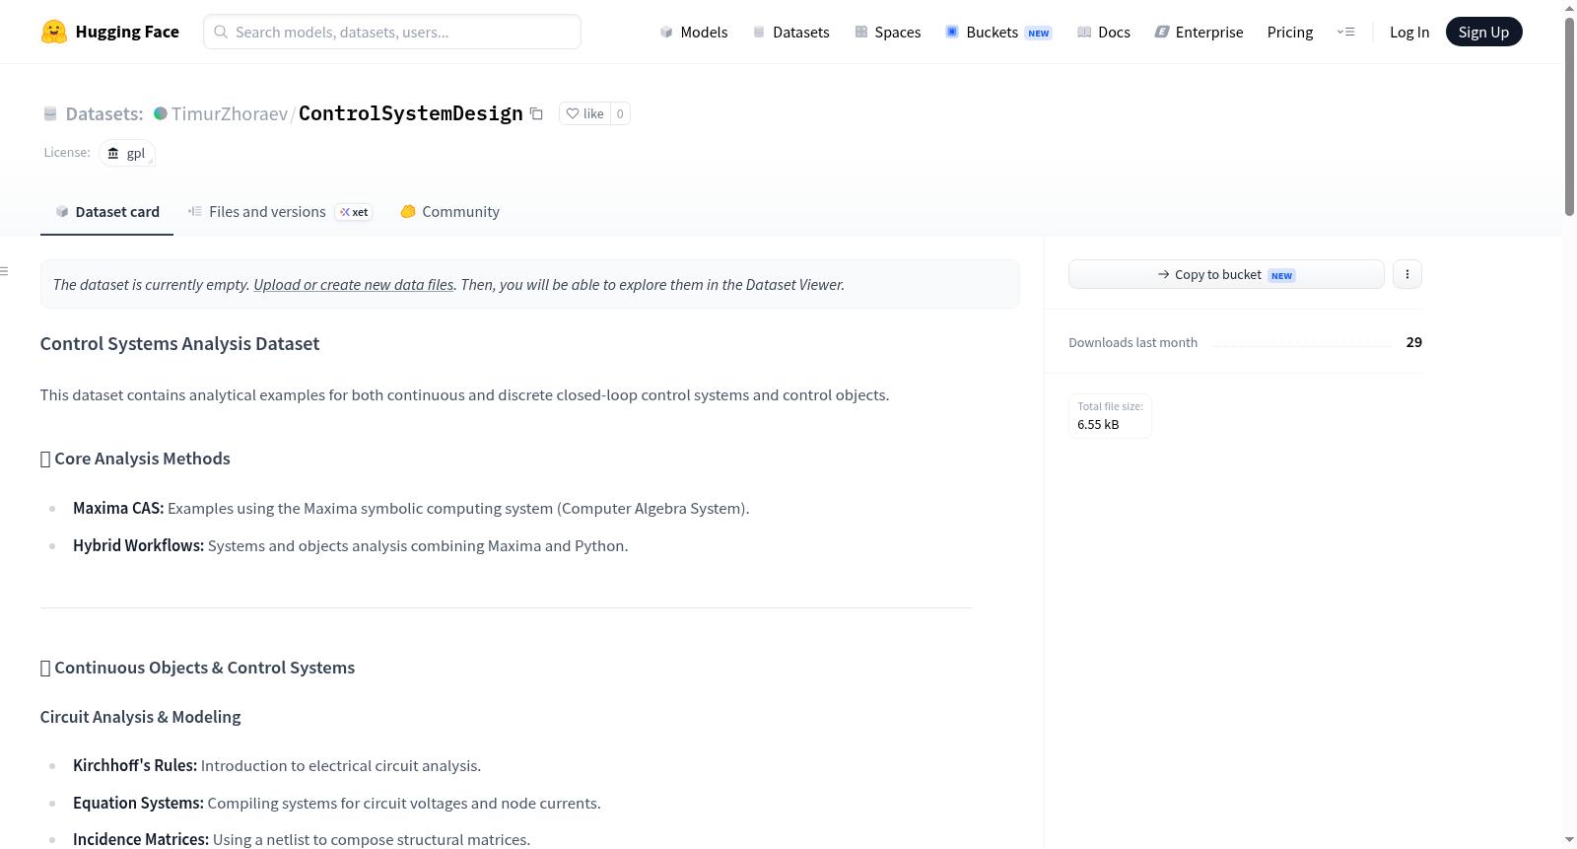This screenshot has height=849, width=1577.
Task: Expand the more navigation options menu
Action: point(1345,32)
